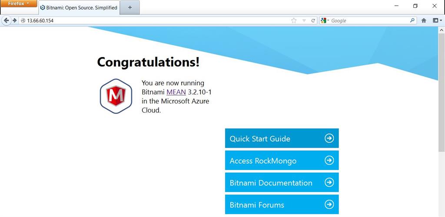Open the URL history dropdown arrow
The width and height of the screenshot is (445, 217).
(304, 21)
